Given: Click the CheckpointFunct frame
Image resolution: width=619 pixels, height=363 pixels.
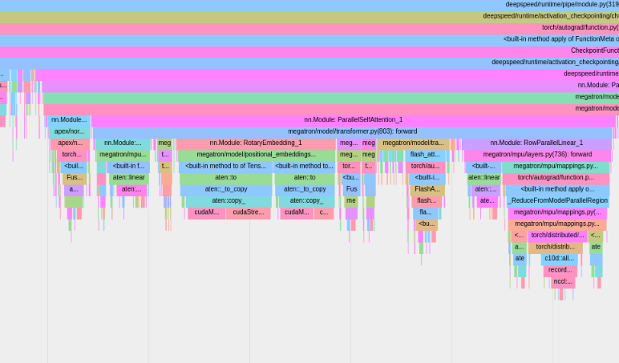Looking at the screenshot, I should point(593,50).
